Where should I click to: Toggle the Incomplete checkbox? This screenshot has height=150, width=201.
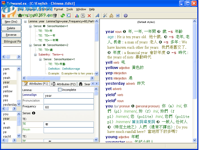tap(60, 90)
